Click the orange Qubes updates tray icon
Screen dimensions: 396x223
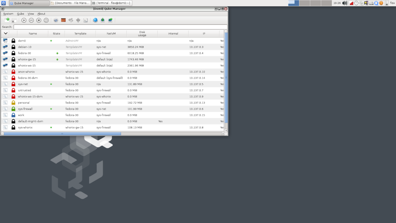381,3
